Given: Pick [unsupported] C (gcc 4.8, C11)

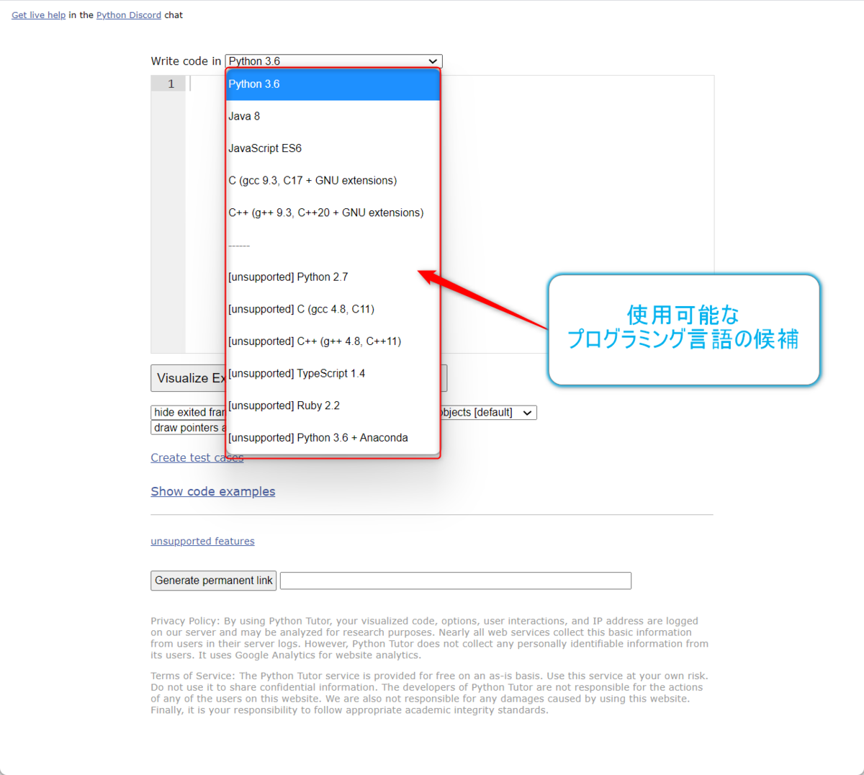Looking at the screenshot, I should tap(333, 309).
